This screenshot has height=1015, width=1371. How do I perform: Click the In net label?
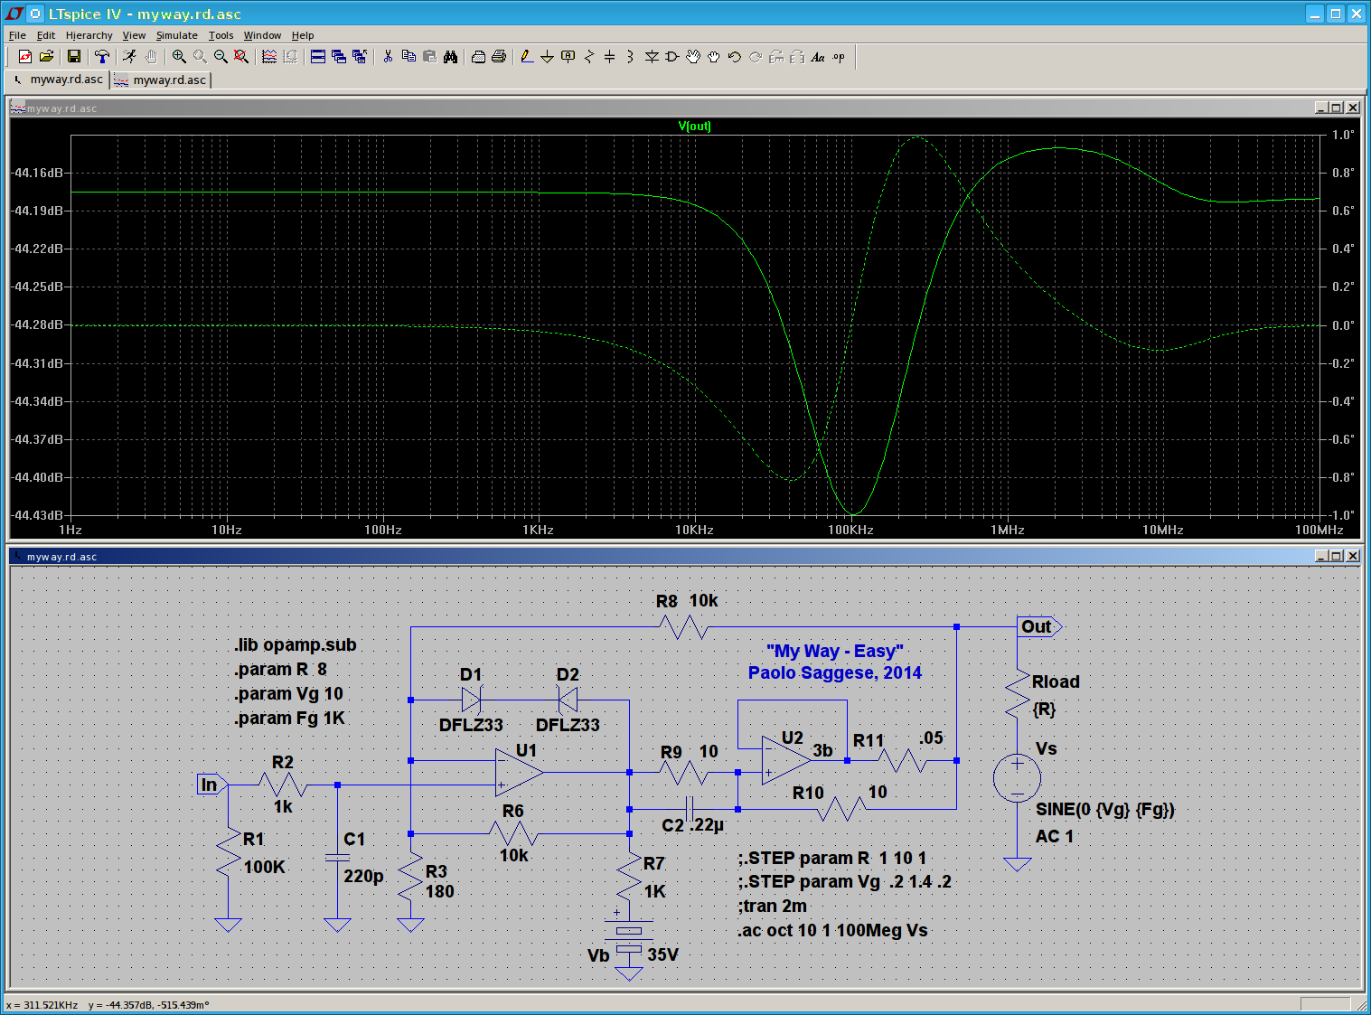coord(211,785)
